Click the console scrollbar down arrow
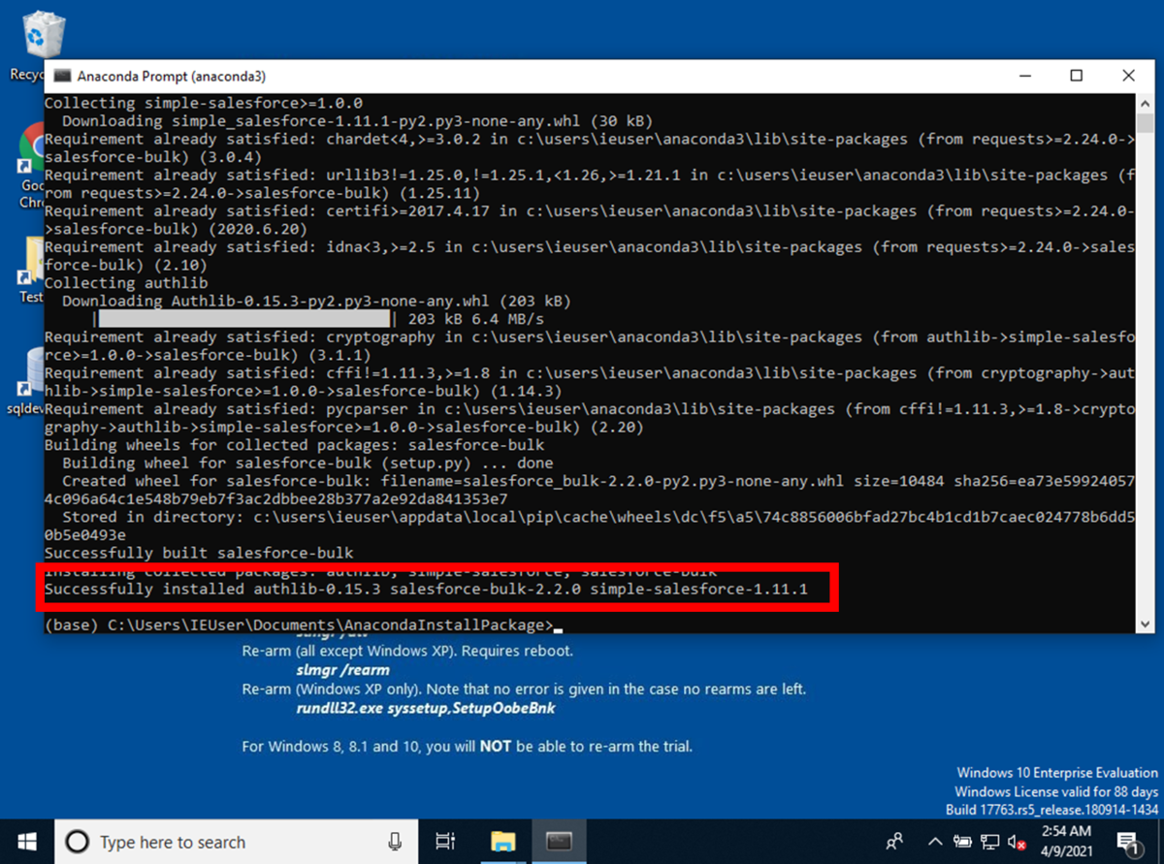This screenshot has height=864, width=1164. [1145, 624]
